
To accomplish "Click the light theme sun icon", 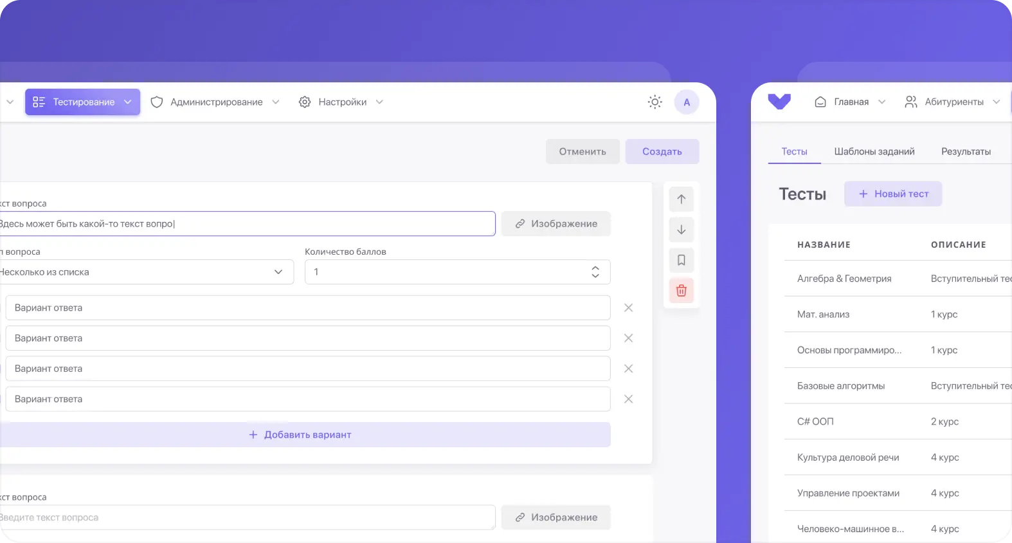I will pos(655,102).
